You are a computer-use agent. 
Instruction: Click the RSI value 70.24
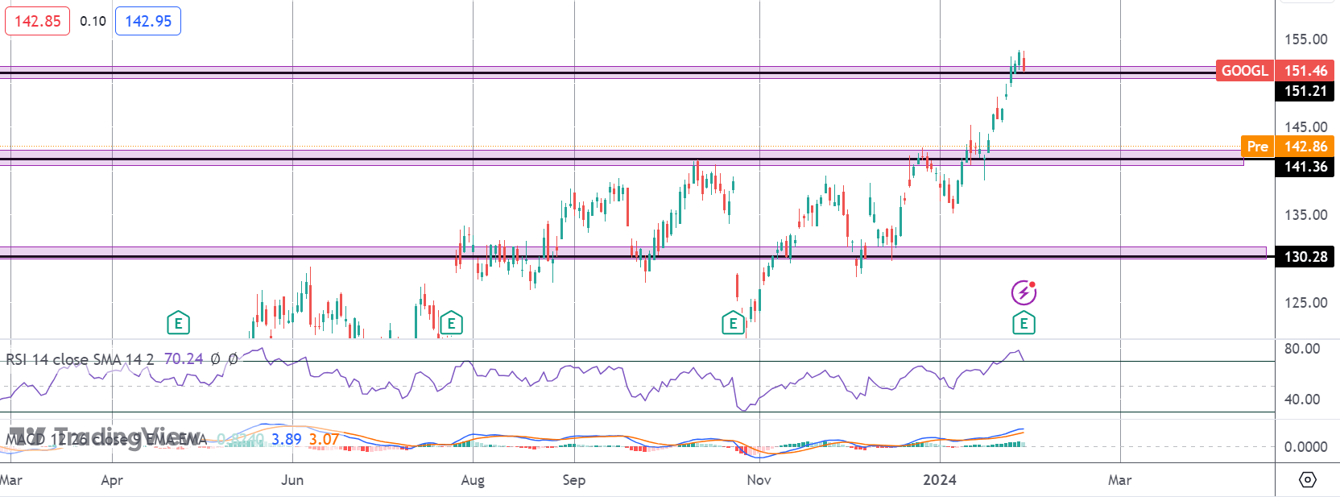click(184, 359)
